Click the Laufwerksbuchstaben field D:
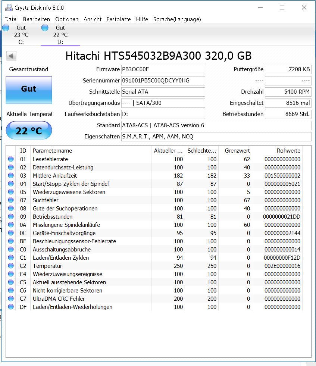 click(x=163, y=114)
